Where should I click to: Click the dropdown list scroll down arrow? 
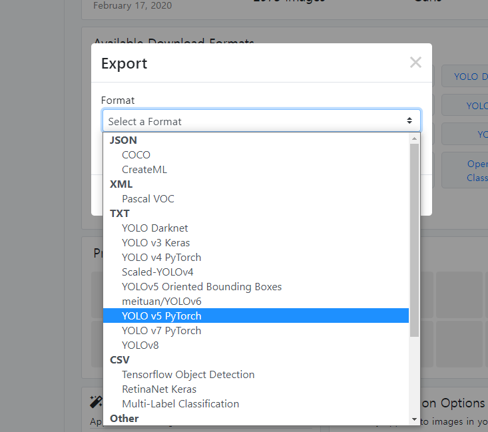point(414,419)
